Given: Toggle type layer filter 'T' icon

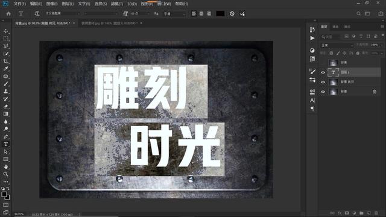Looking at the screenshot, I should (361, 36).
